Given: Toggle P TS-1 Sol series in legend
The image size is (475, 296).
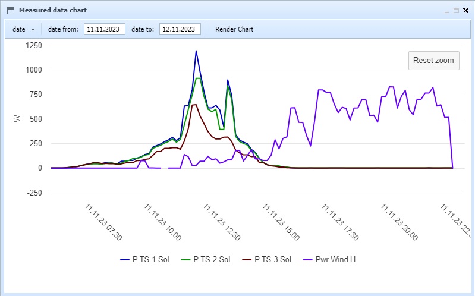Looking at the screenshot, I should tap(144, 260).
